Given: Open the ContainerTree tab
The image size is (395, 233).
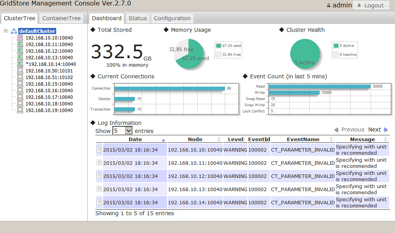Looking at the screenshot, I should click(x=61, y=18).
